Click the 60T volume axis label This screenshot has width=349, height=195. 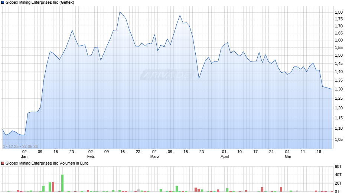(338, 166)
